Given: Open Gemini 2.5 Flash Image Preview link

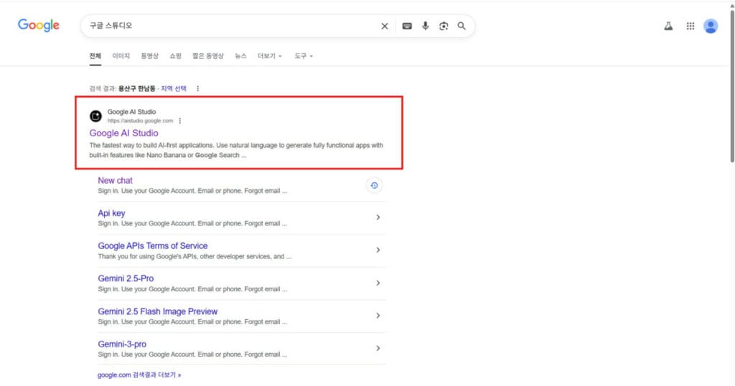Looking at the screenshot, I should (x=157, y=311).
